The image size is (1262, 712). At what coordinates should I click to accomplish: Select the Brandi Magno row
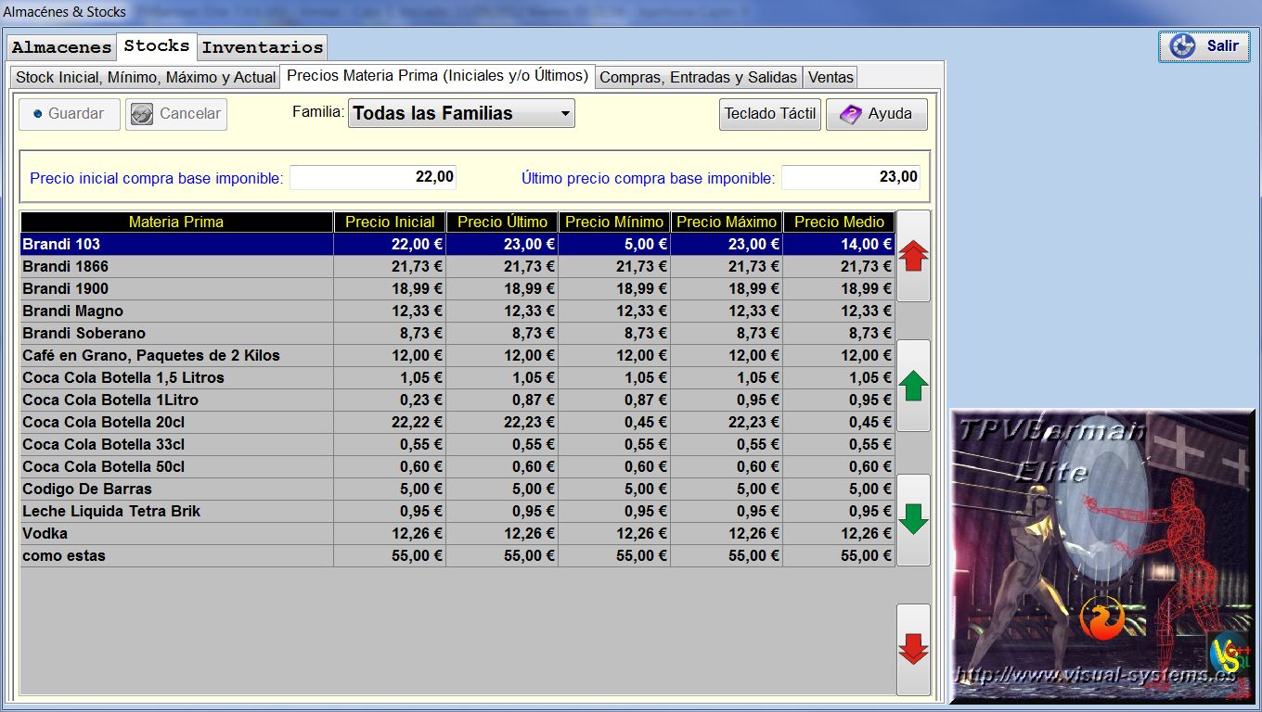[176, 311]
